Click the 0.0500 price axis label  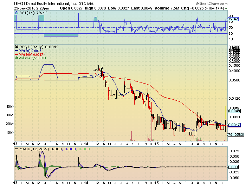coord(234,80)
